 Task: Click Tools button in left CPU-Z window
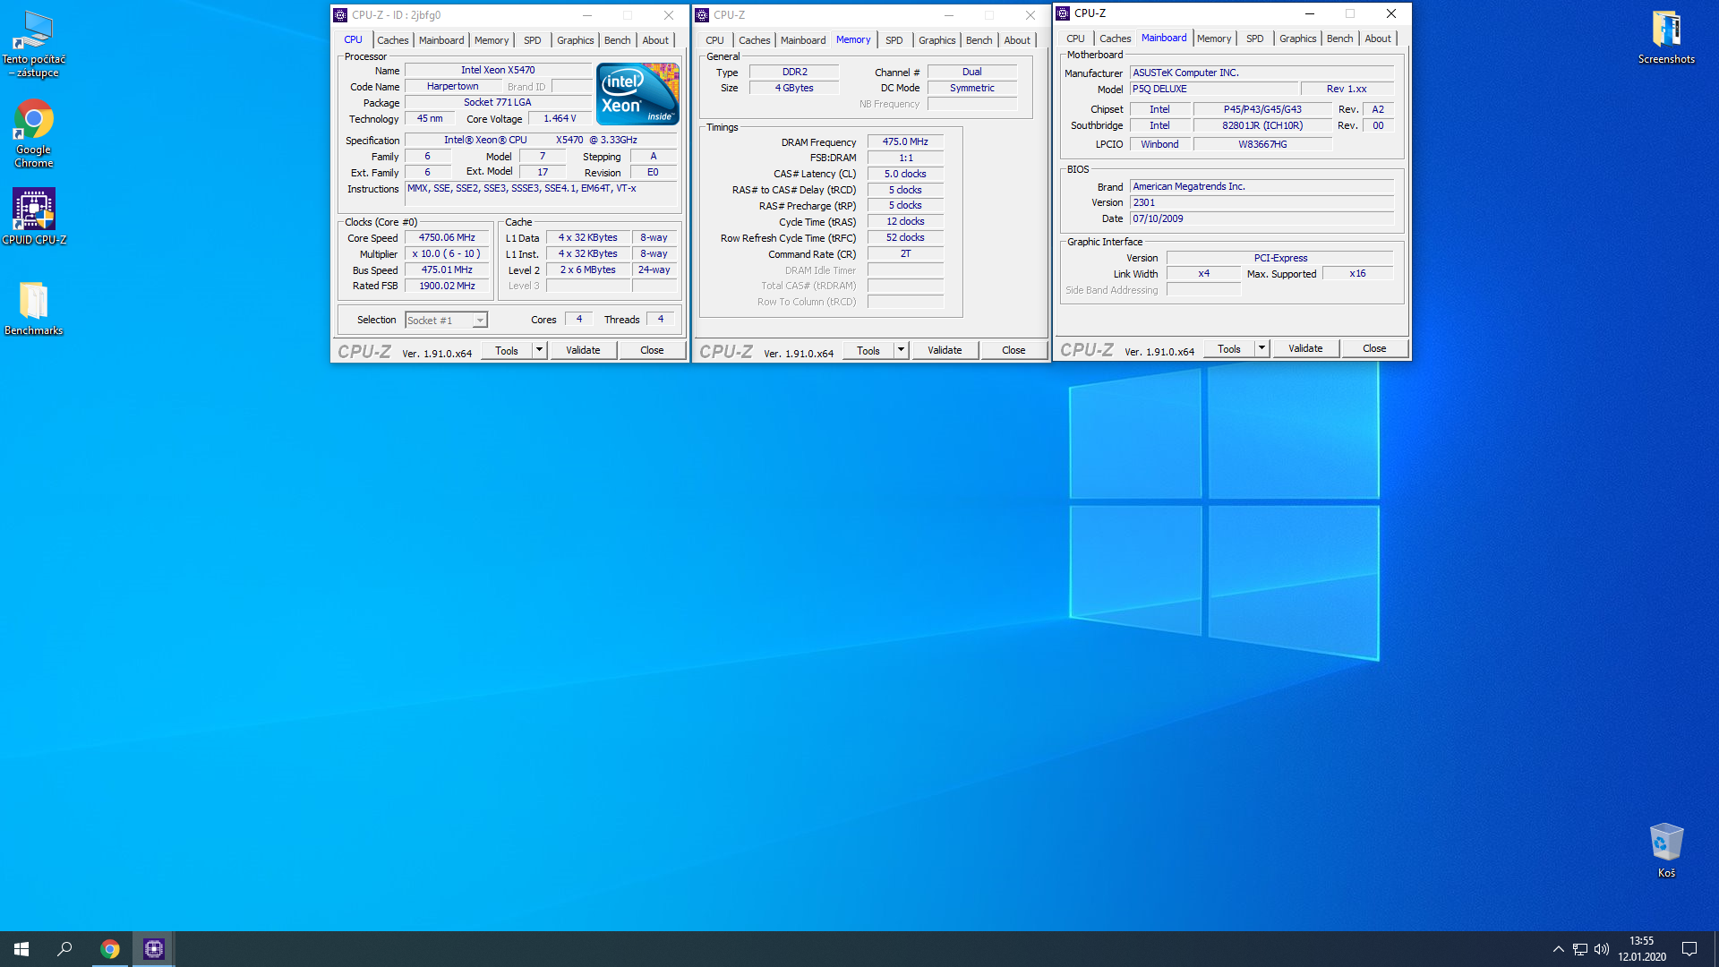tap(507, 350)
